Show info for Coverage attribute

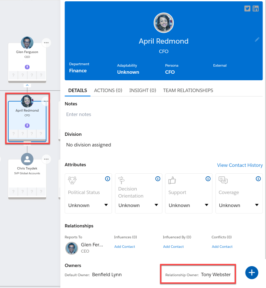click(258, 178)
